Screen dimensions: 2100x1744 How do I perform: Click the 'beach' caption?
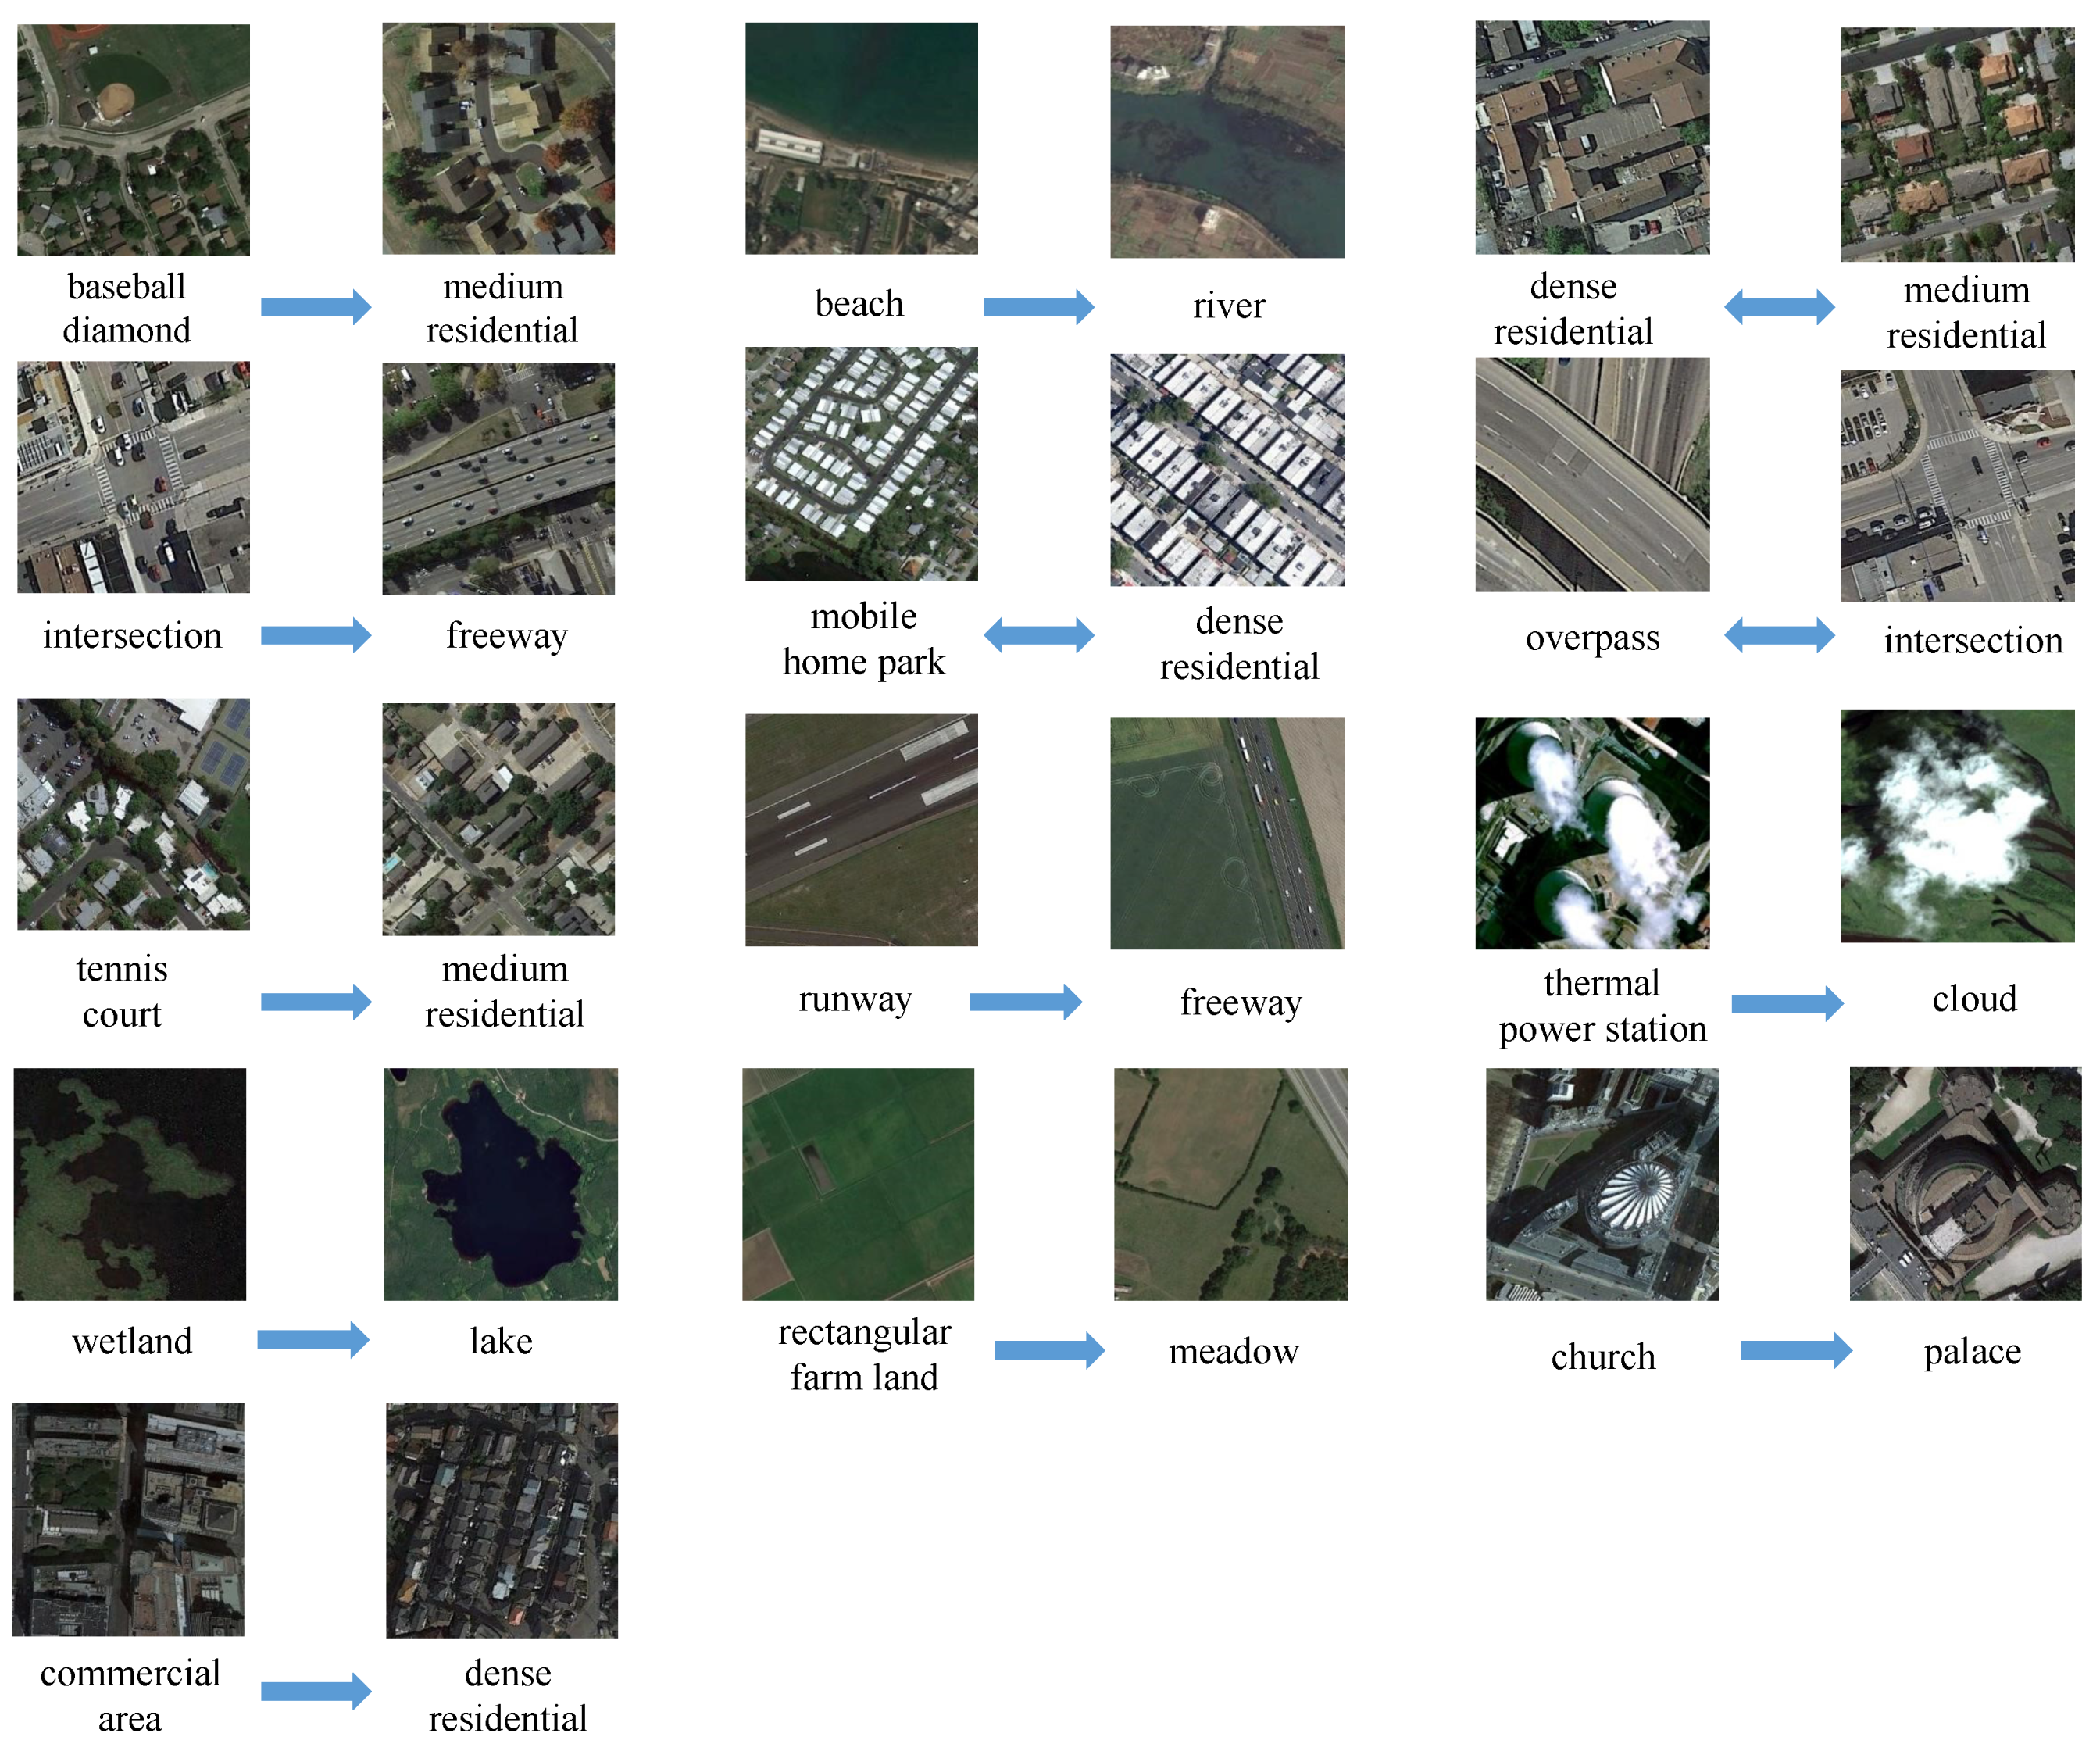tap(859, 303)
